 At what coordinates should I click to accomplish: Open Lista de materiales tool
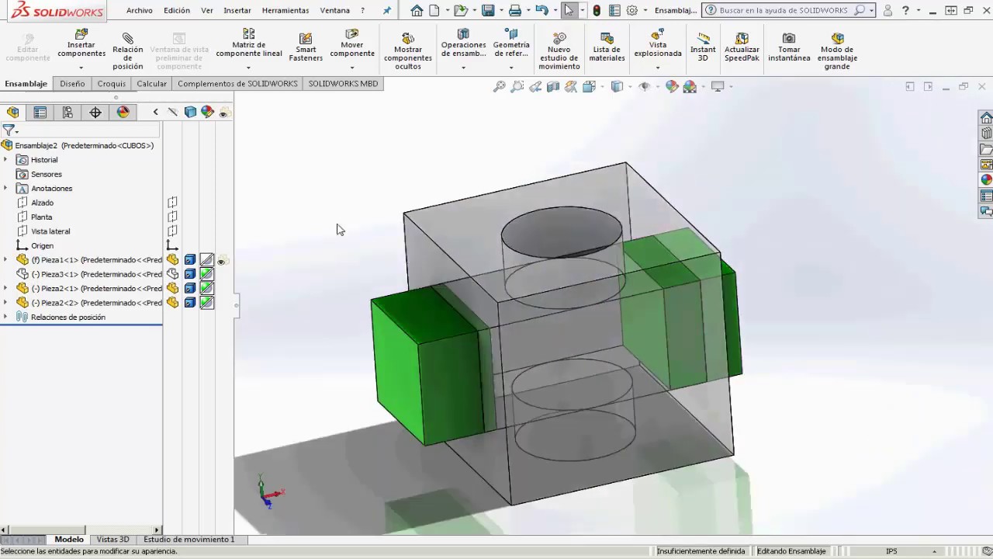click(x=607, y=47)
